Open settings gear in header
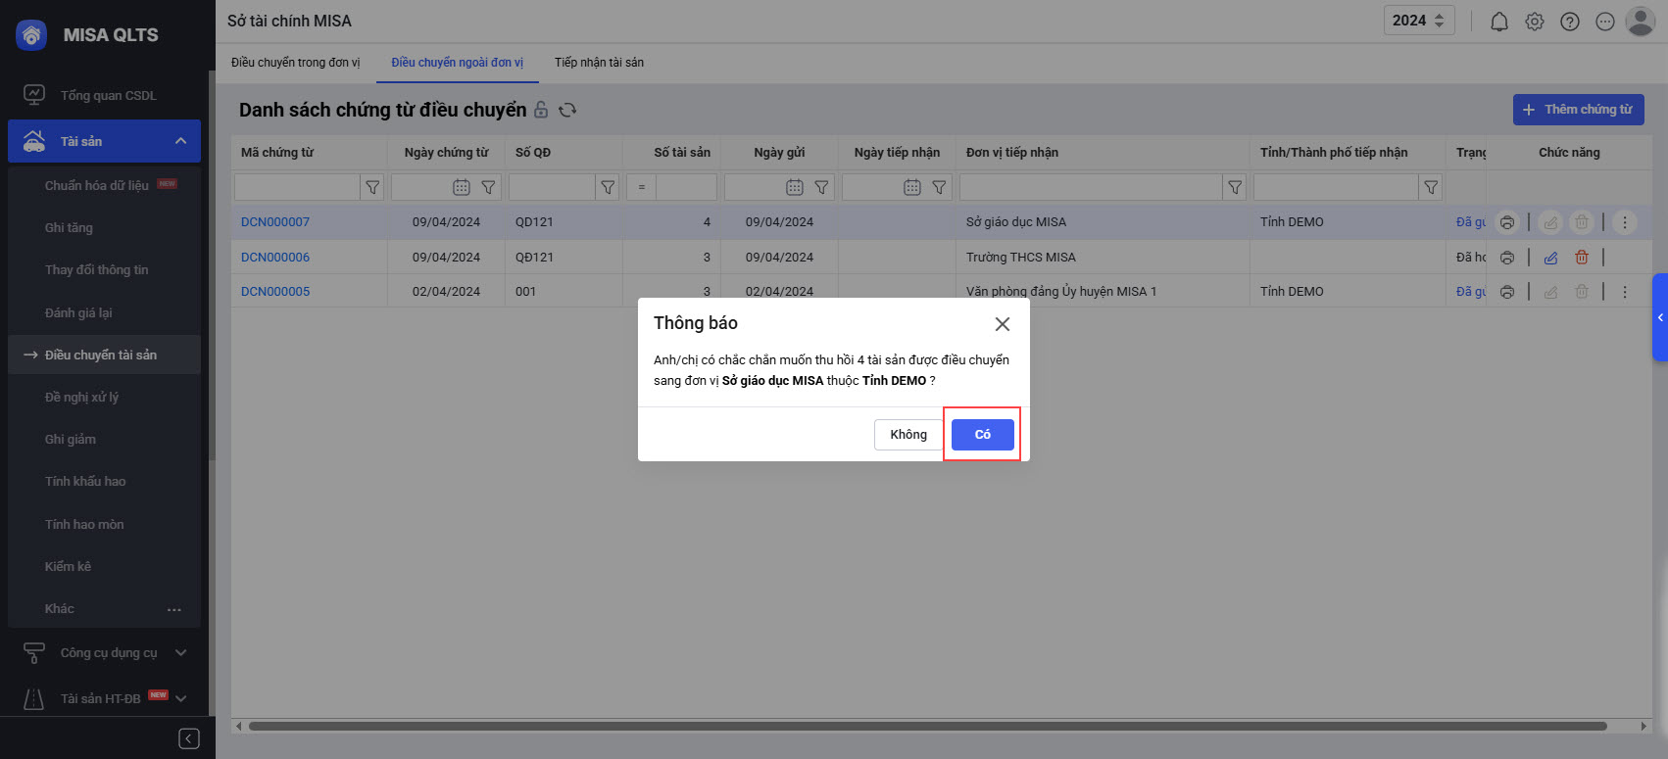The image size is (1668, 759). (1534, 22)
